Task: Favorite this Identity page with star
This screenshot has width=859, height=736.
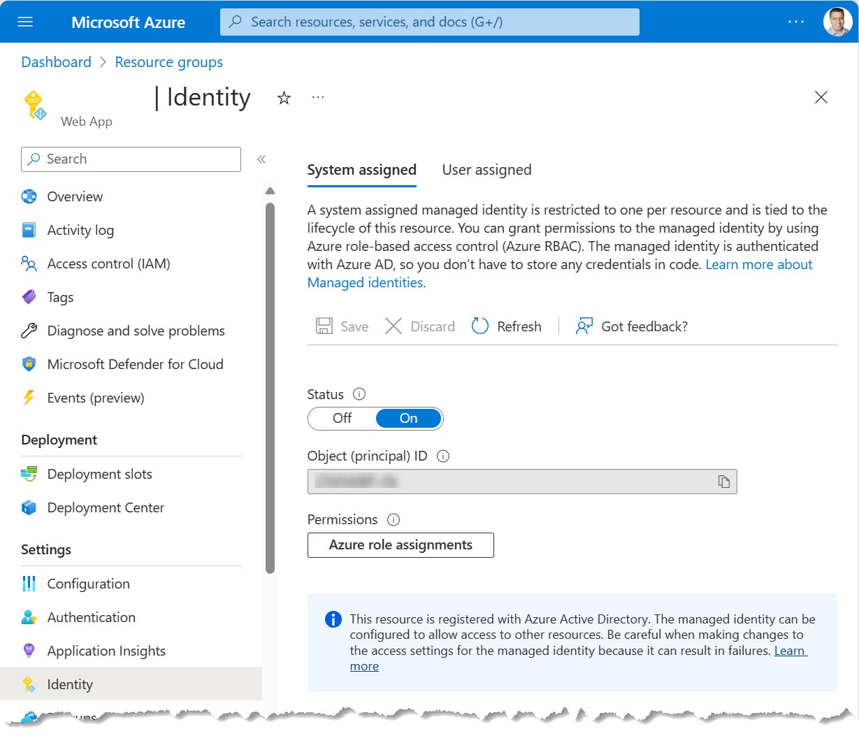Action: click(284, 98)
